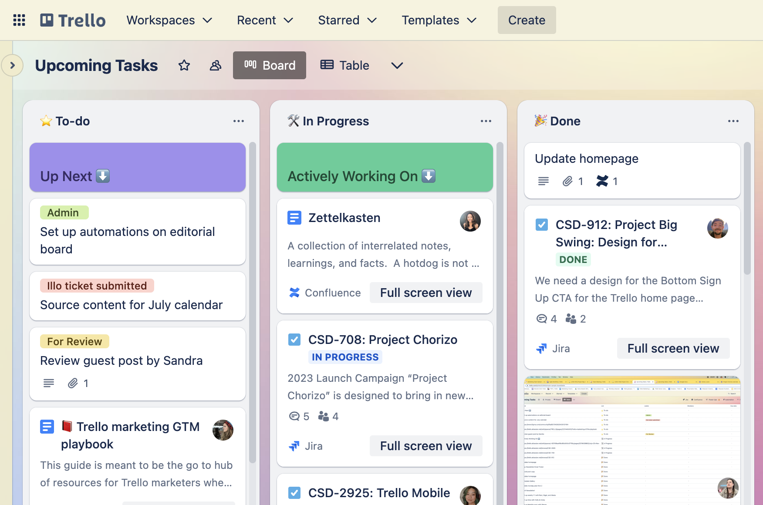
Task: Click the Create button
Action: (527, 20)
